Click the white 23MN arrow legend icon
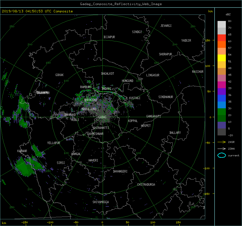This screenshot has height=226, width=242. (x=222, y=149)
